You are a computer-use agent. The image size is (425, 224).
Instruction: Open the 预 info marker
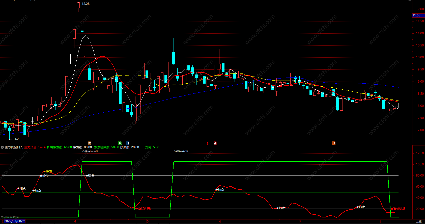click(334, 143)
